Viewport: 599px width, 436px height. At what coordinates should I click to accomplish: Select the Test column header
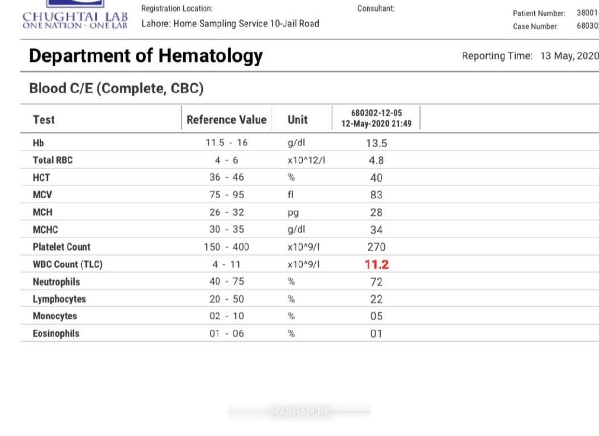(x=44, y=119)
